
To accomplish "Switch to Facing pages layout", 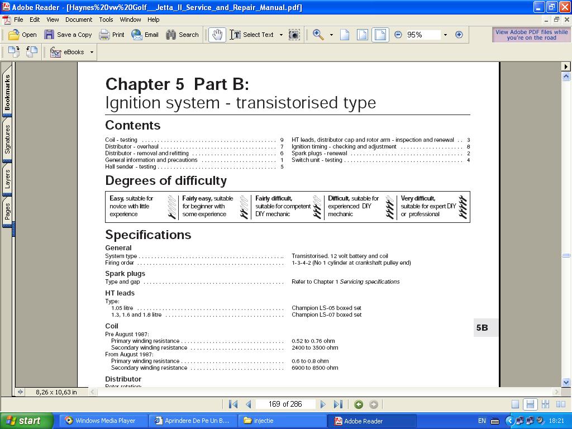I will pyautogui.click(x=561, y=404).
